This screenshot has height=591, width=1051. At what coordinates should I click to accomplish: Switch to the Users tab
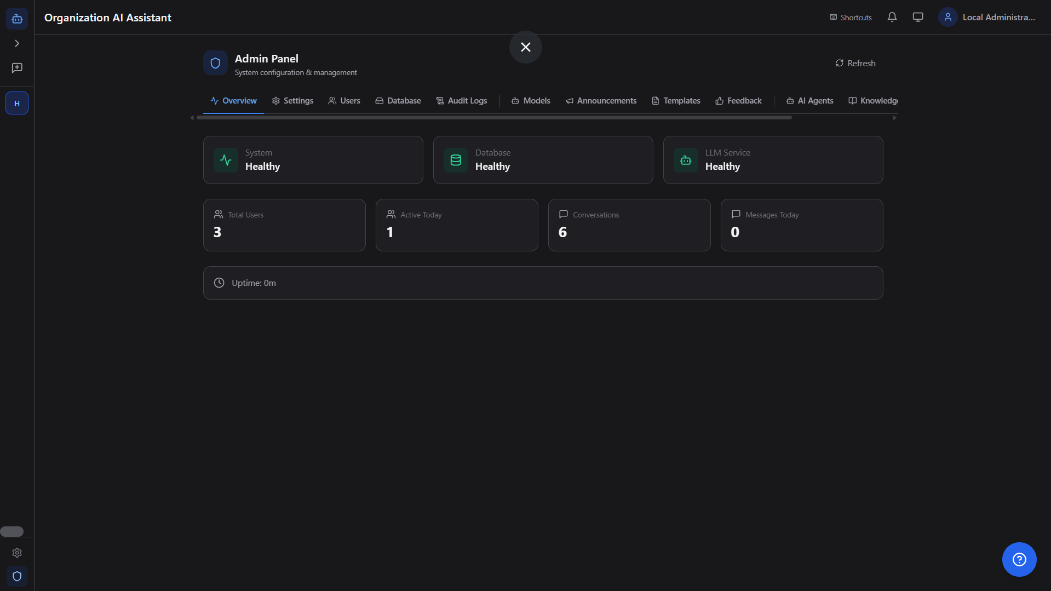click(344, 101)
